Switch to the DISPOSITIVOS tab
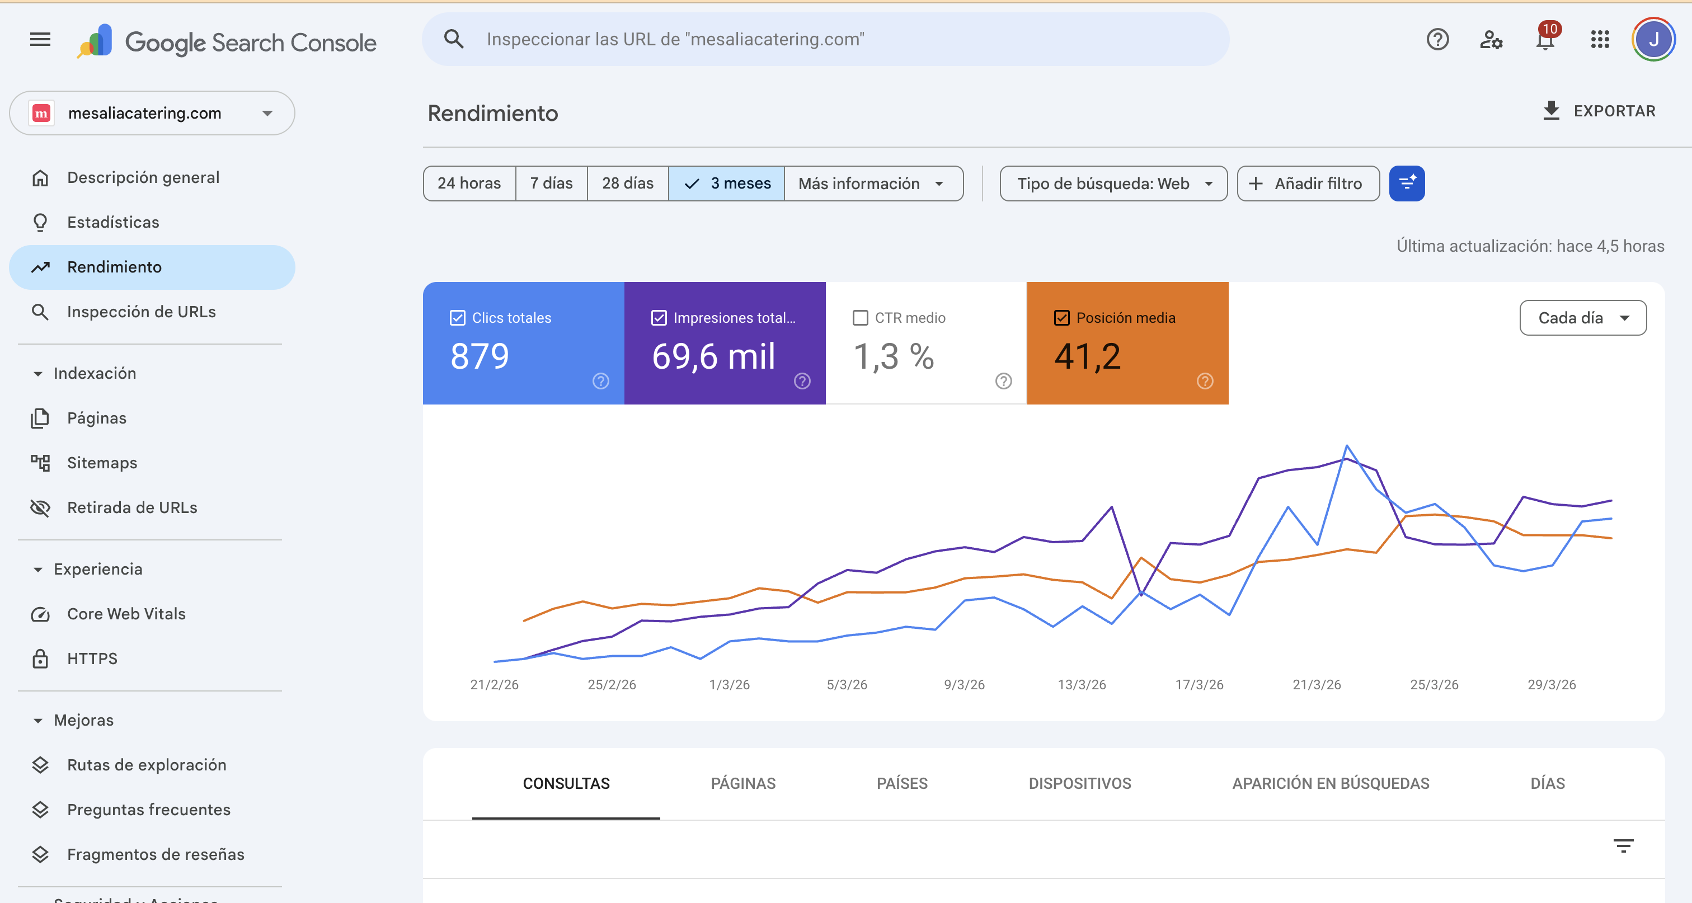The image size is (1692, 903). 1079,783
